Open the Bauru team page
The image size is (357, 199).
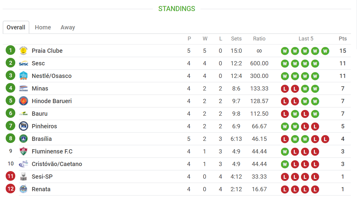click(40, 114)
